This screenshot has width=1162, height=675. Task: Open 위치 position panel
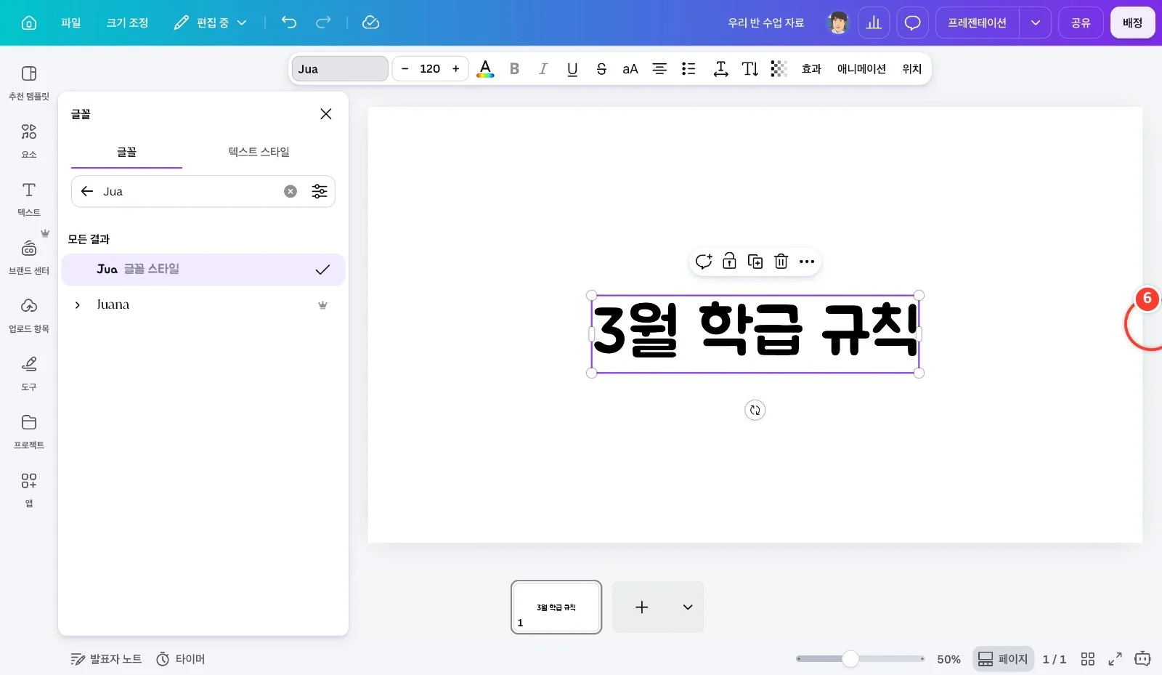pyautogui.click(x=911, y=69)
